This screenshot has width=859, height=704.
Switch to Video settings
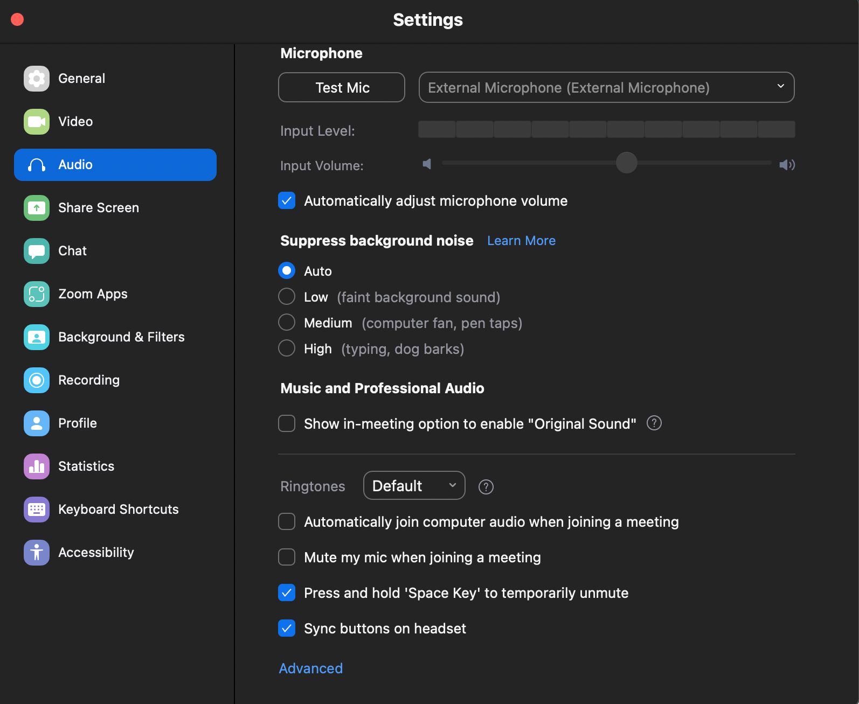[115, 122]
